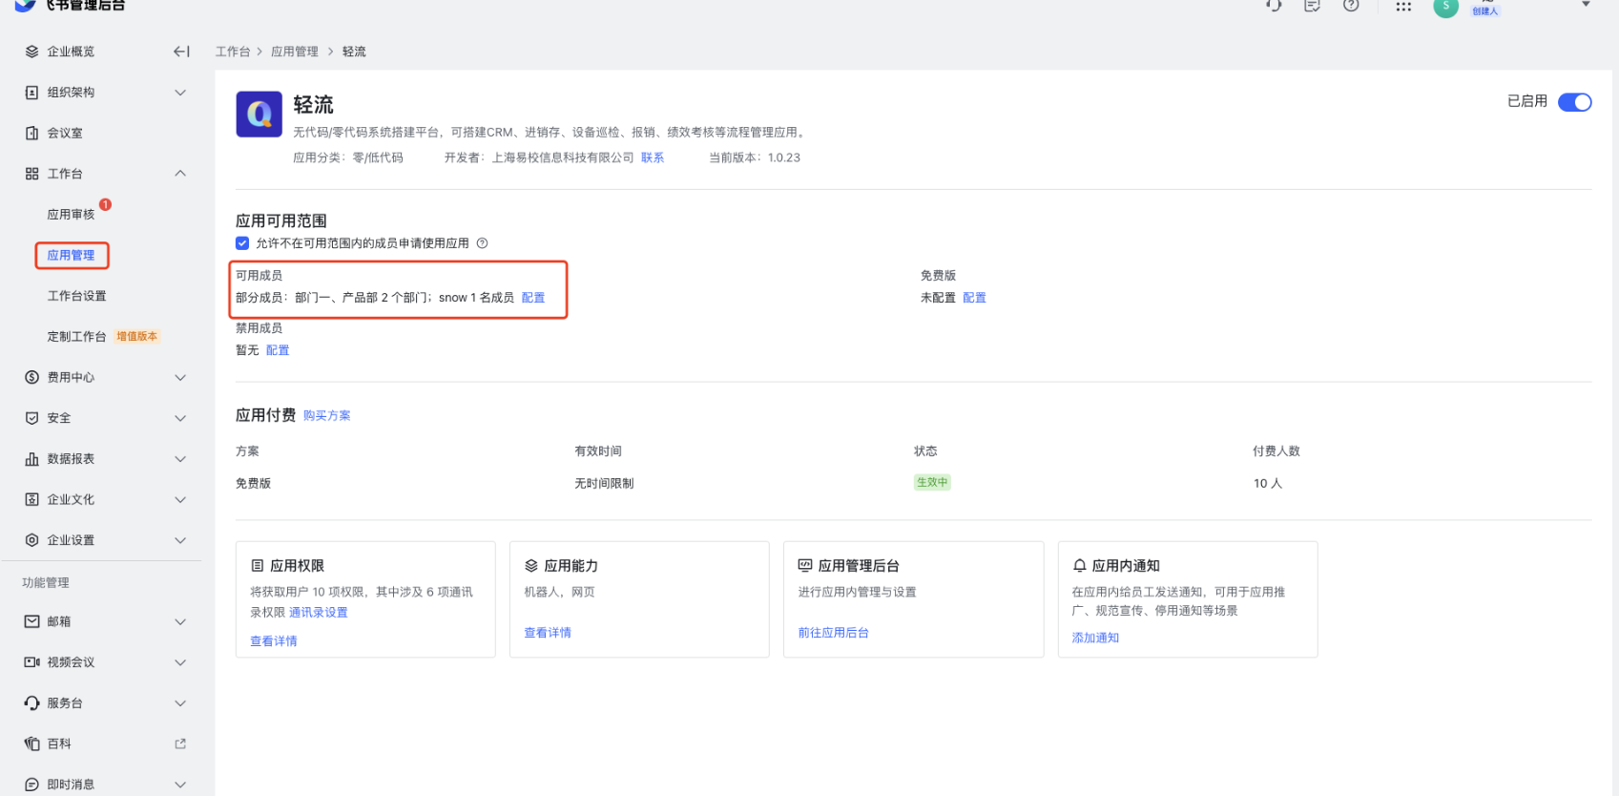This screenshot has width=1619, height=796.
Task: Click the 增值版本 tag
Action: click(136, 336)
